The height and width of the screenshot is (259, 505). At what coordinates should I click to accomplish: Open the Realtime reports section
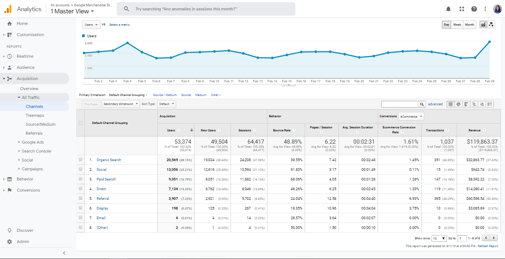coord(25,56)
